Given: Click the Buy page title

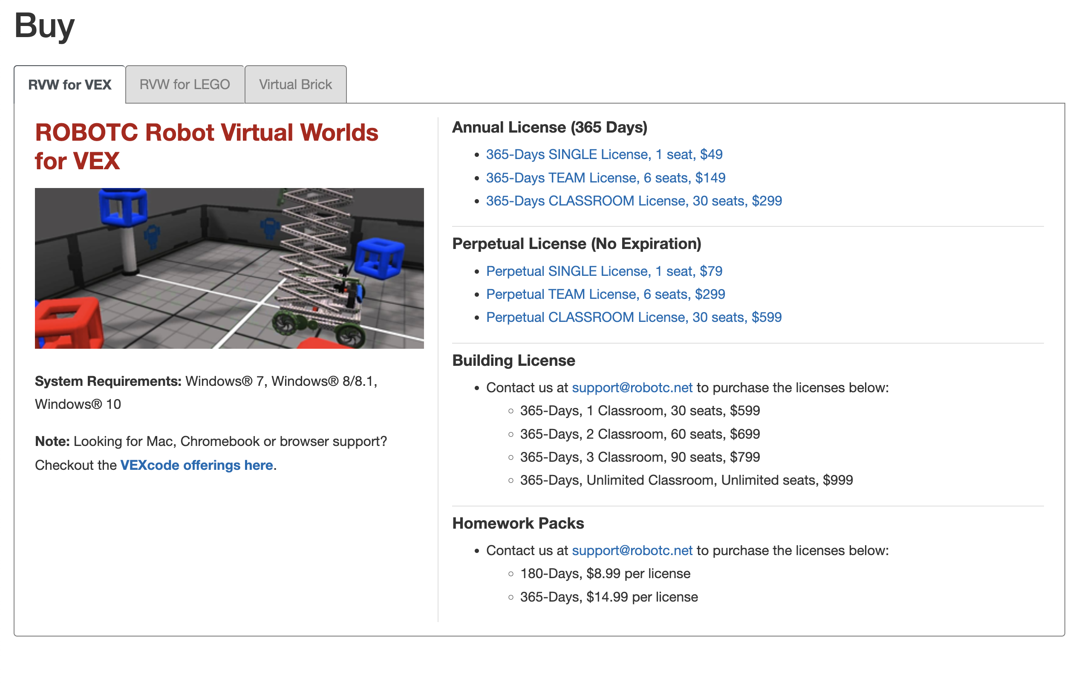Looking at the screenshot, I should [x=44, y=26].
